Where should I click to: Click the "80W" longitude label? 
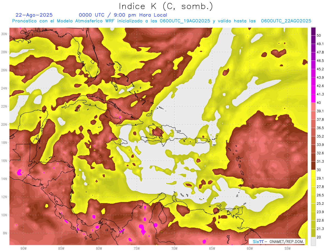99,249
